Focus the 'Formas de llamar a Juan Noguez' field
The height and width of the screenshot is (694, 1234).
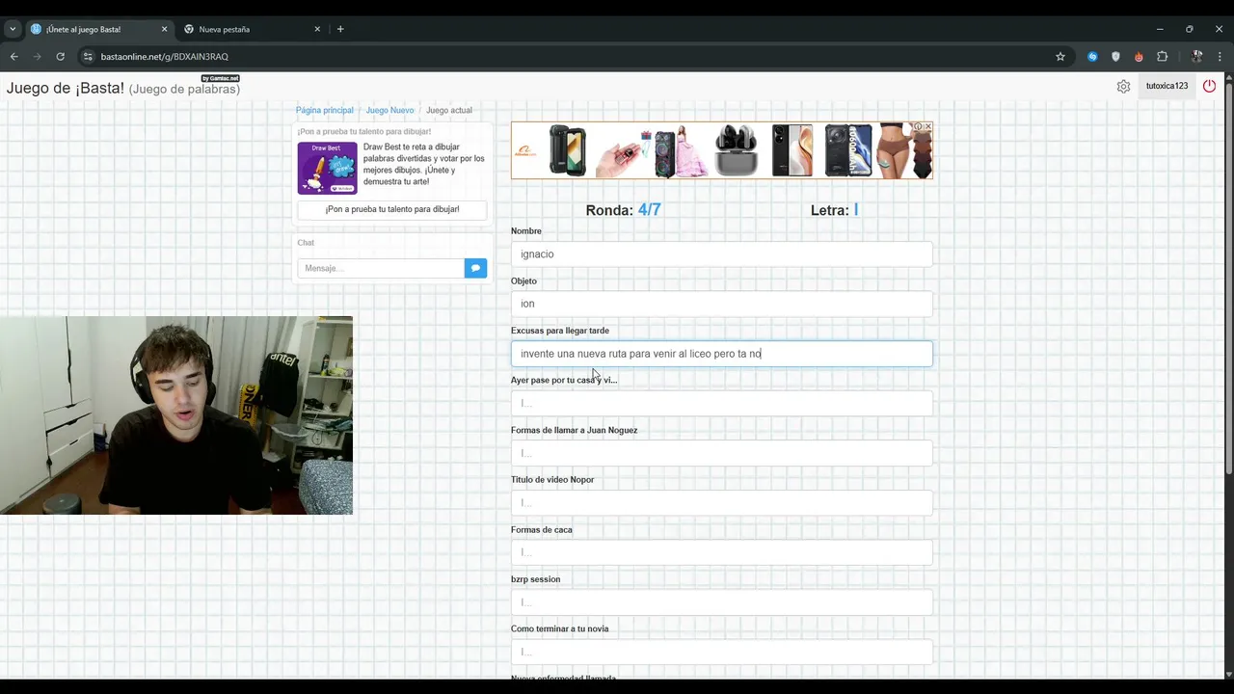[722, 453]
